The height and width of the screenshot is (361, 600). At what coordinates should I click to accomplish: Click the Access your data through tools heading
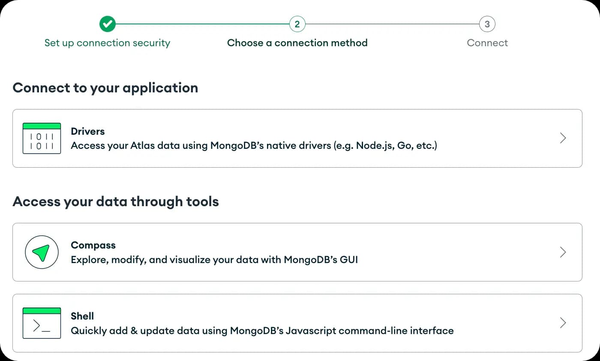[116, 201]
